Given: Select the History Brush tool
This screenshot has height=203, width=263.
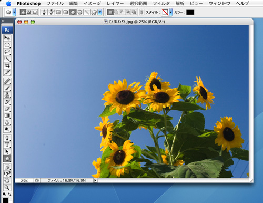Looking at the screenshot, I should (7, 102).
